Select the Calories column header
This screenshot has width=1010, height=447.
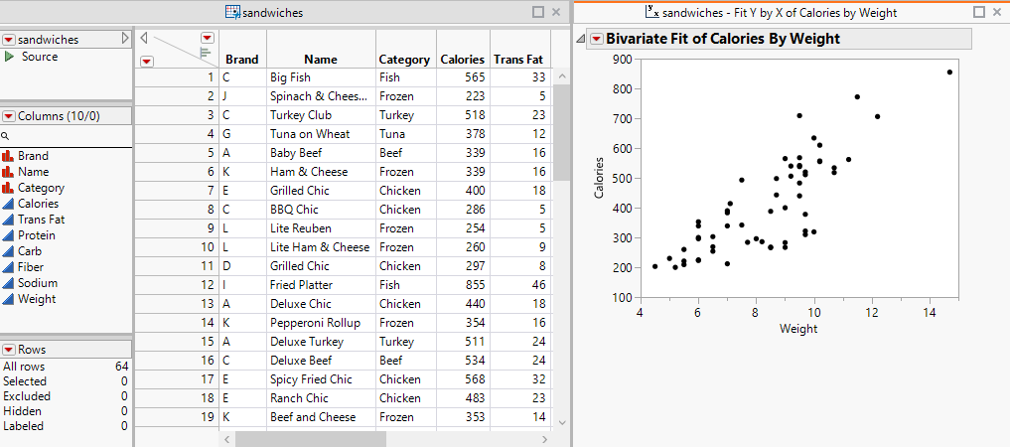(463, 60)
